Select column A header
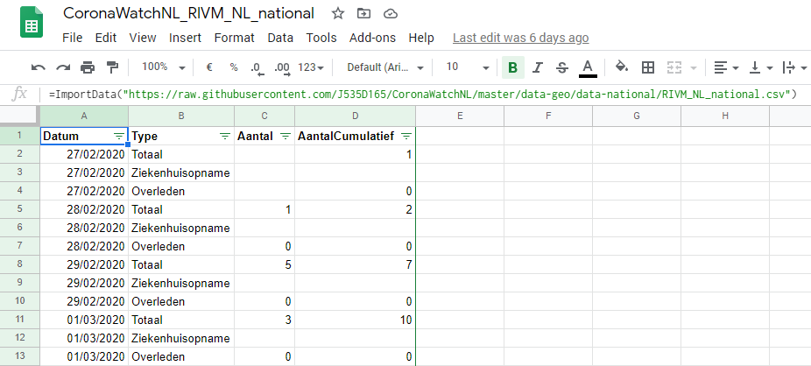The width and height of the screenshot is (811, 366). tap(84, 116)
